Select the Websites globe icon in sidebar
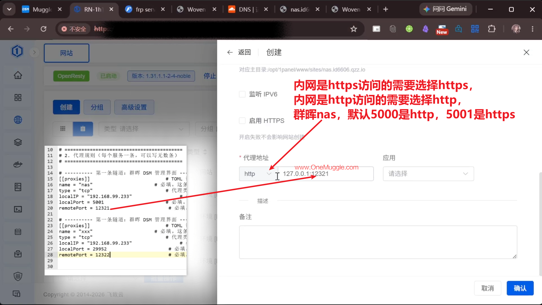Viewport: 542px width, 305px height. click(x=18, y=120)
